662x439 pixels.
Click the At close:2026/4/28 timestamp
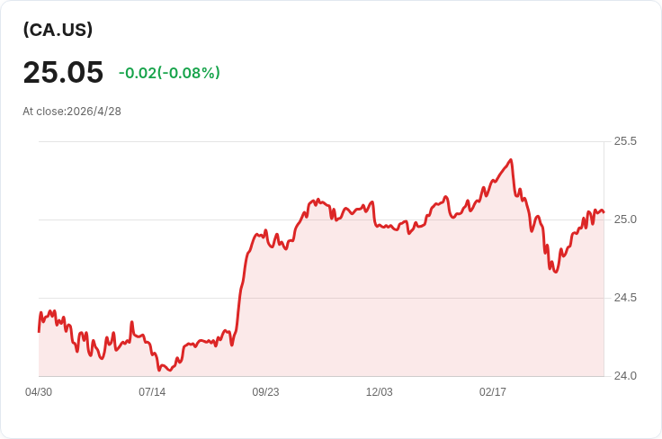coord(72,112)
